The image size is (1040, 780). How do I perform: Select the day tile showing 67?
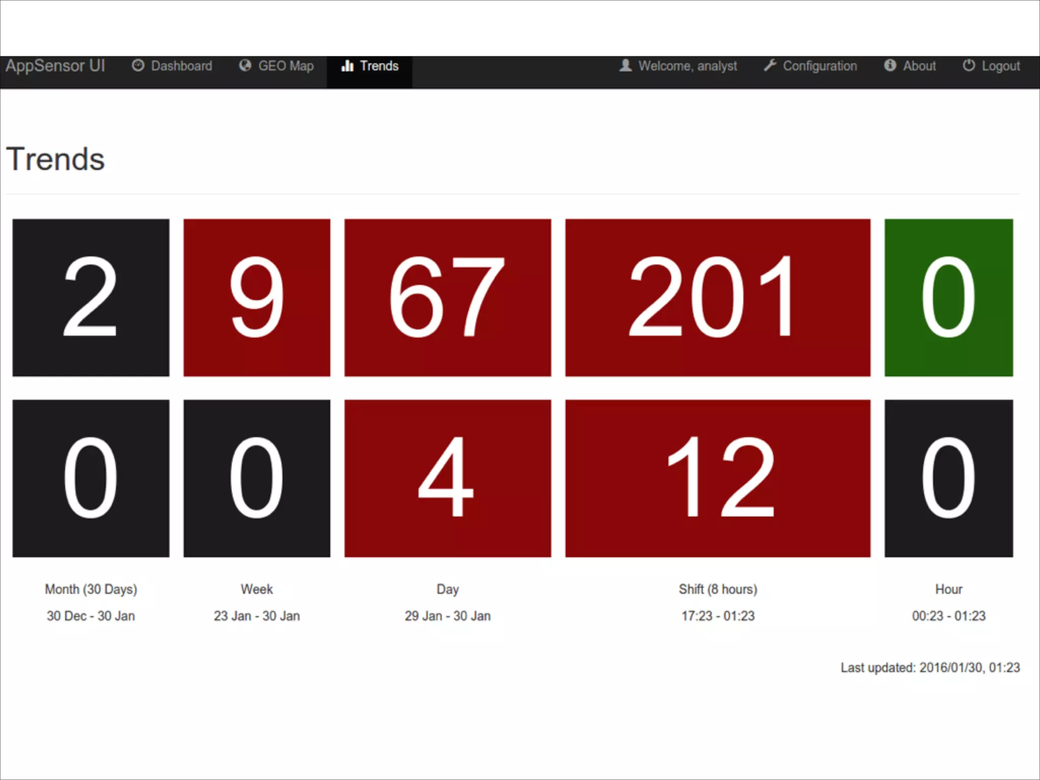[447, 298]
